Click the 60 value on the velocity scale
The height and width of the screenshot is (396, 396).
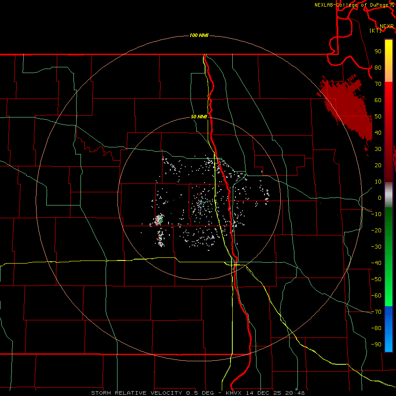tap(378, 100)
